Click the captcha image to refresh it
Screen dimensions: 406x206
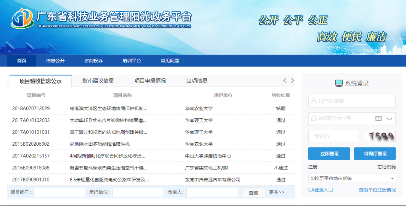click(x=380, y=136)
